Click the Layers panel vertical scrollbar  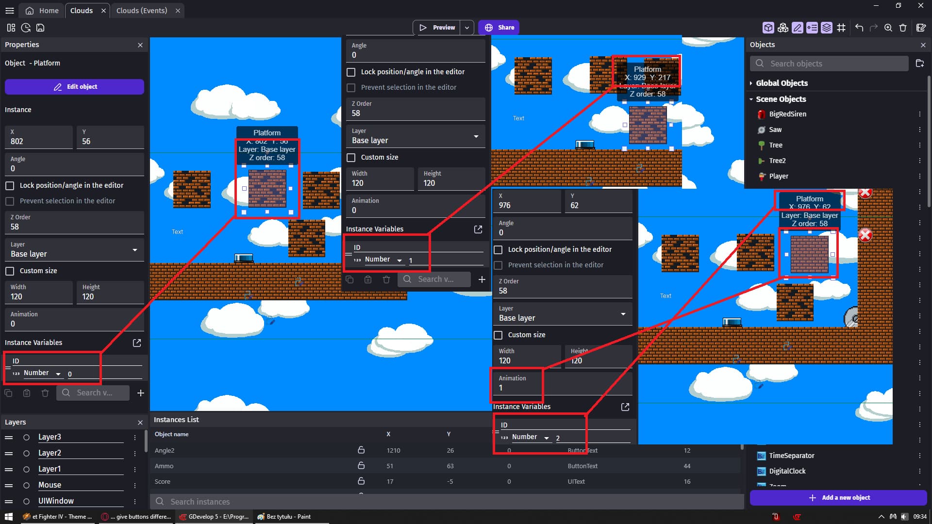click(146, 442)
